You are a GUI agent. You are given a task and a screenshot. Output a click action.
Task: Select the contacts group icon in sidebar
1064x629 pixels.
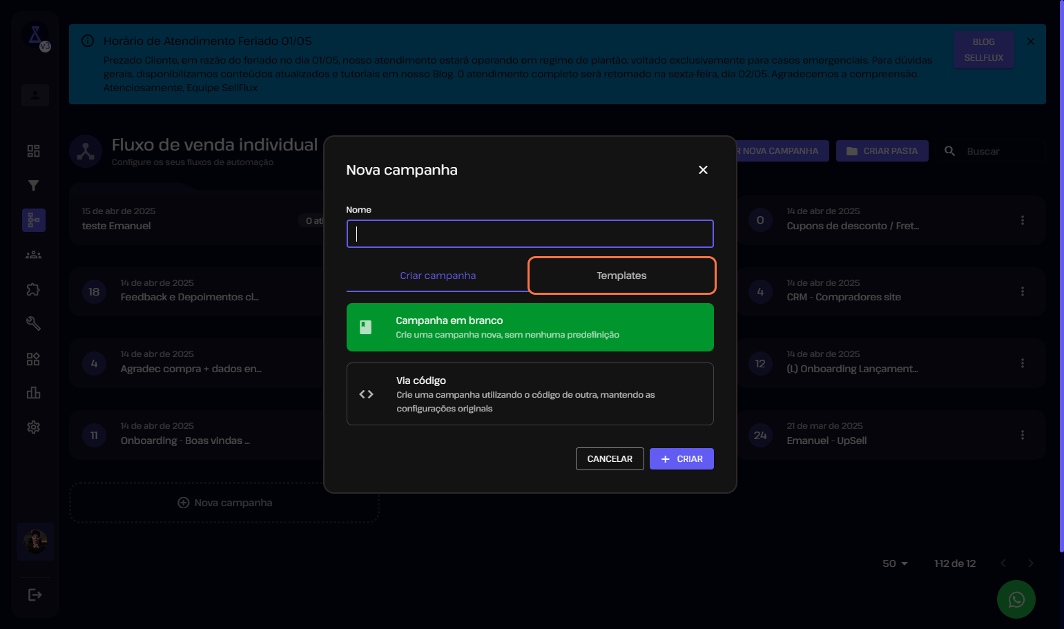(33, 255)
